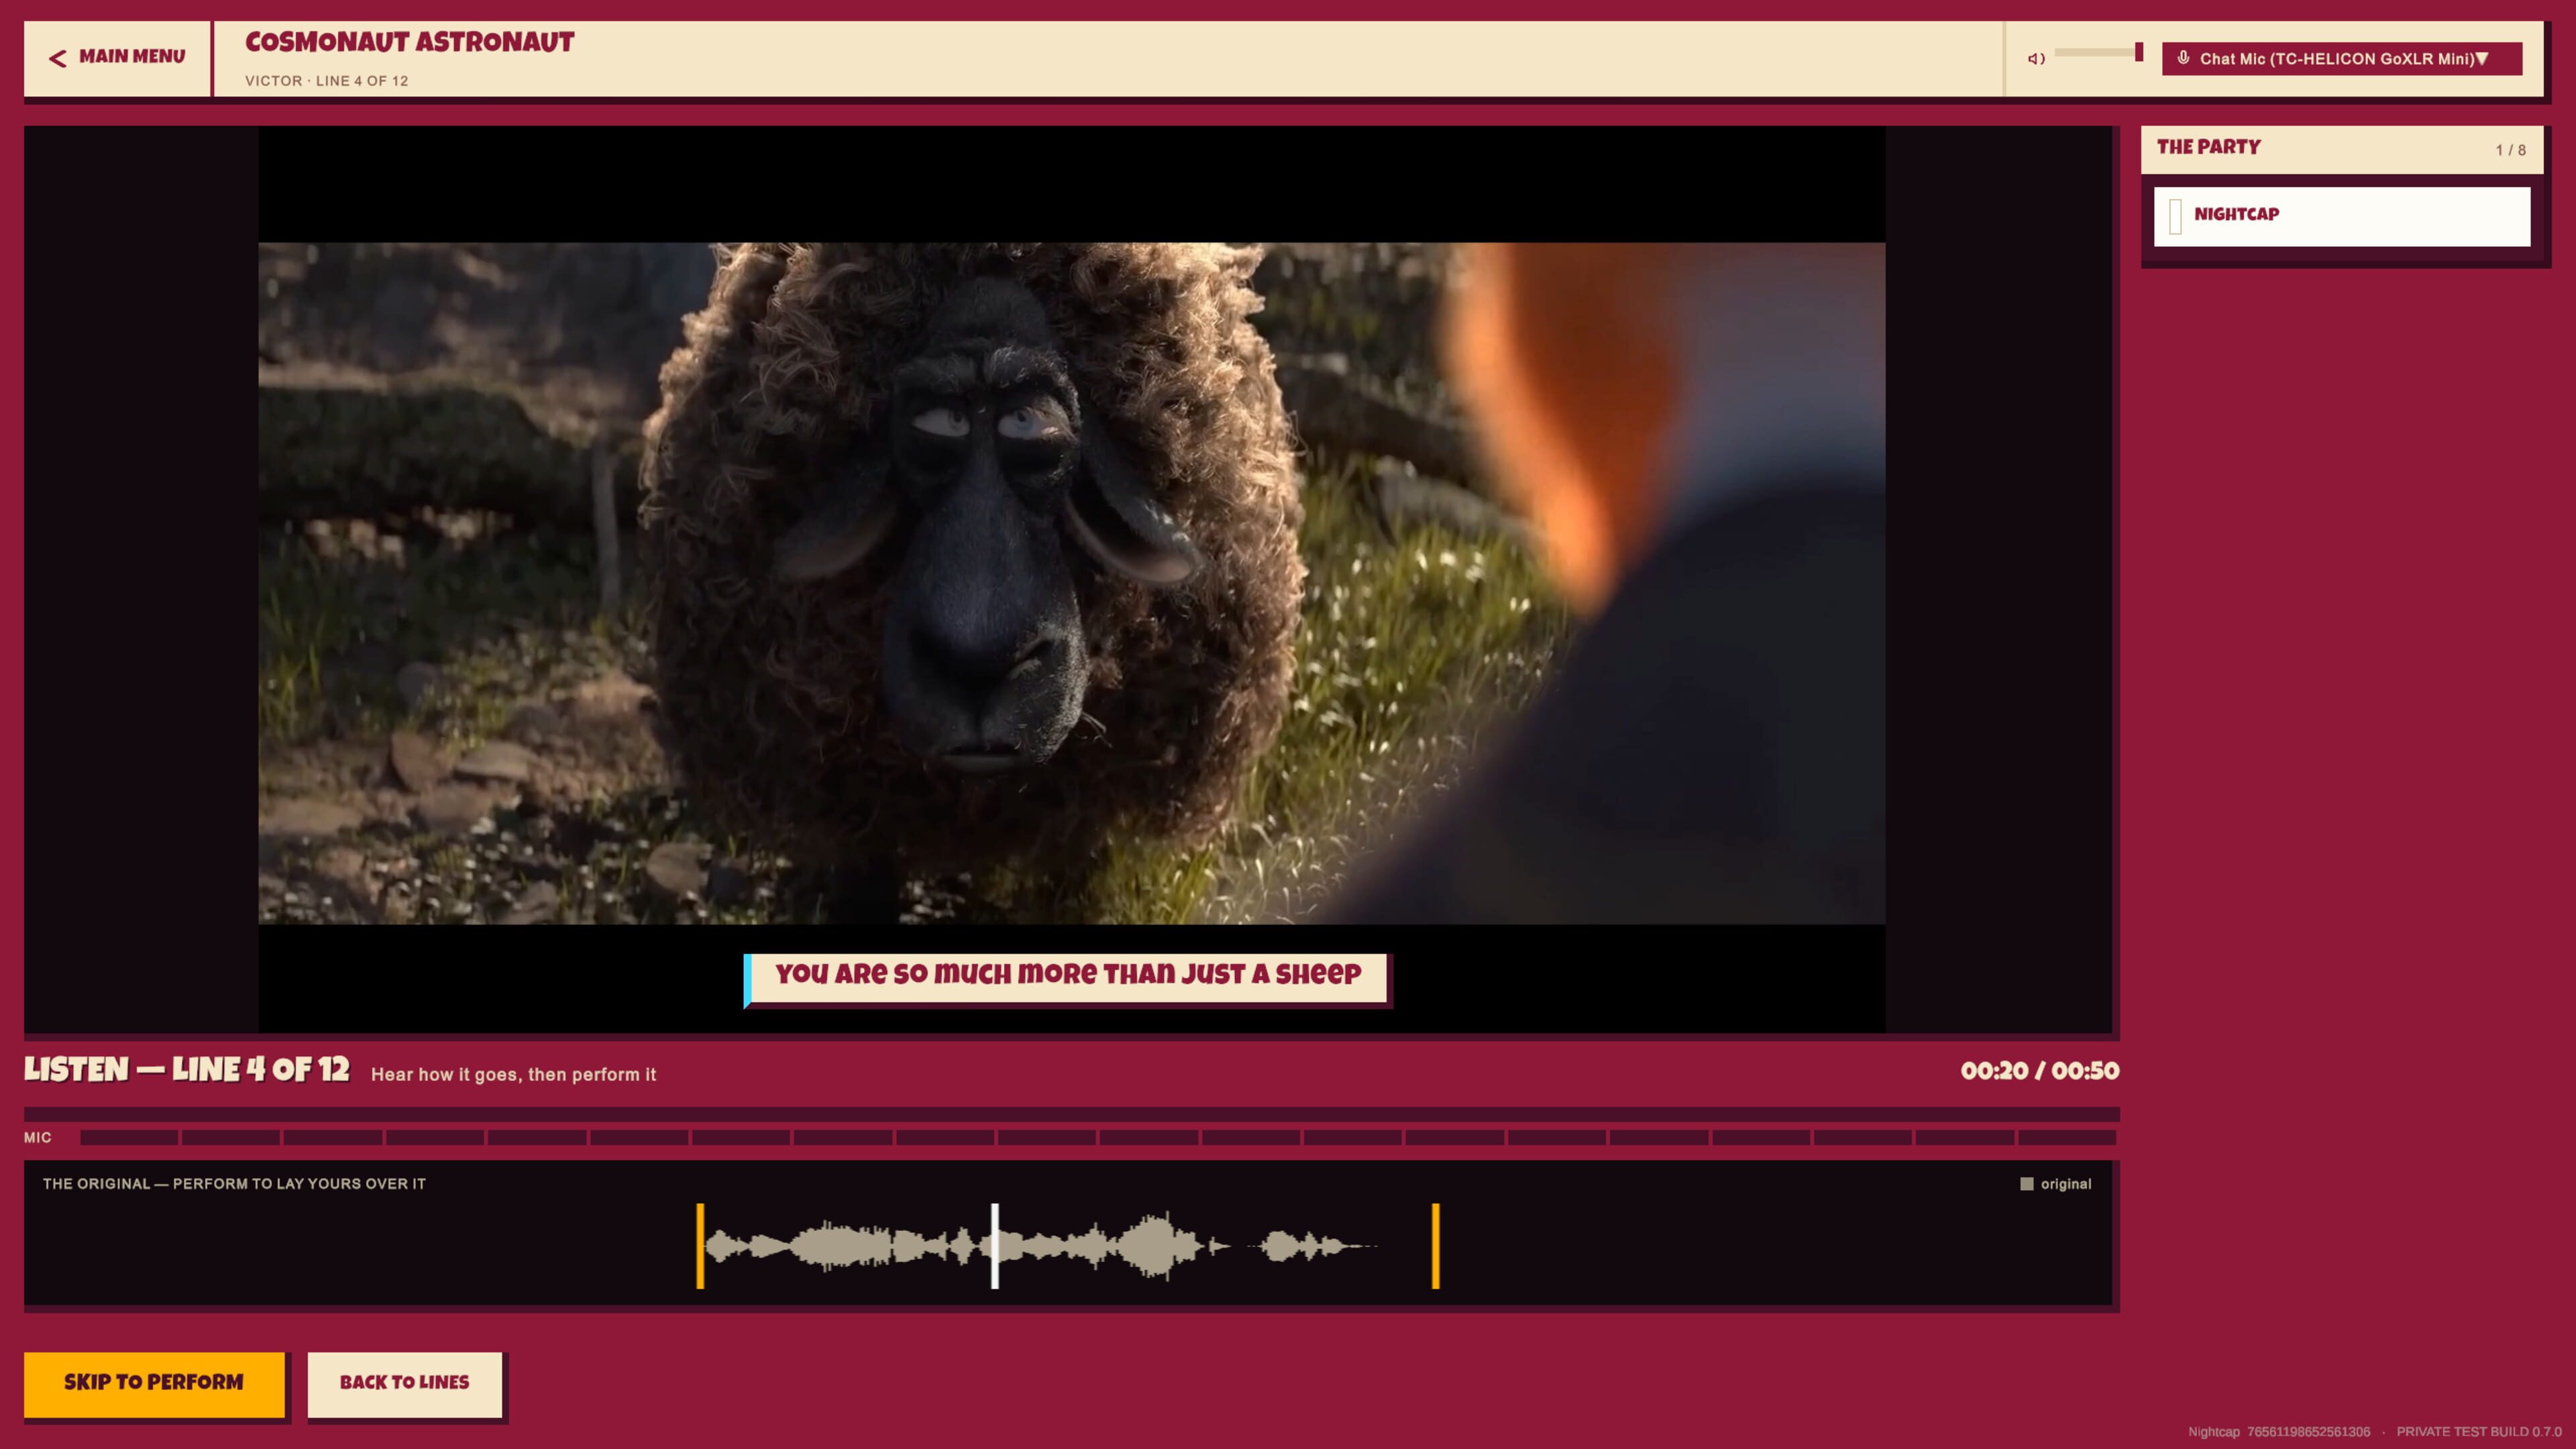Click the 1 / 8 party count

pyautogui.click(x=2510, y=150)
